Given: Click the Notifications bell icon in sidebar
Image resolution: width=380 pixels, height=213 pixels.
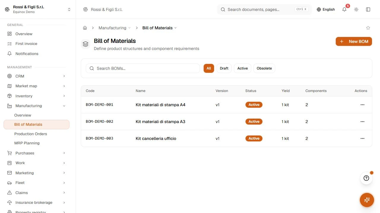Looking at the screenshot, I should point(9,54).
